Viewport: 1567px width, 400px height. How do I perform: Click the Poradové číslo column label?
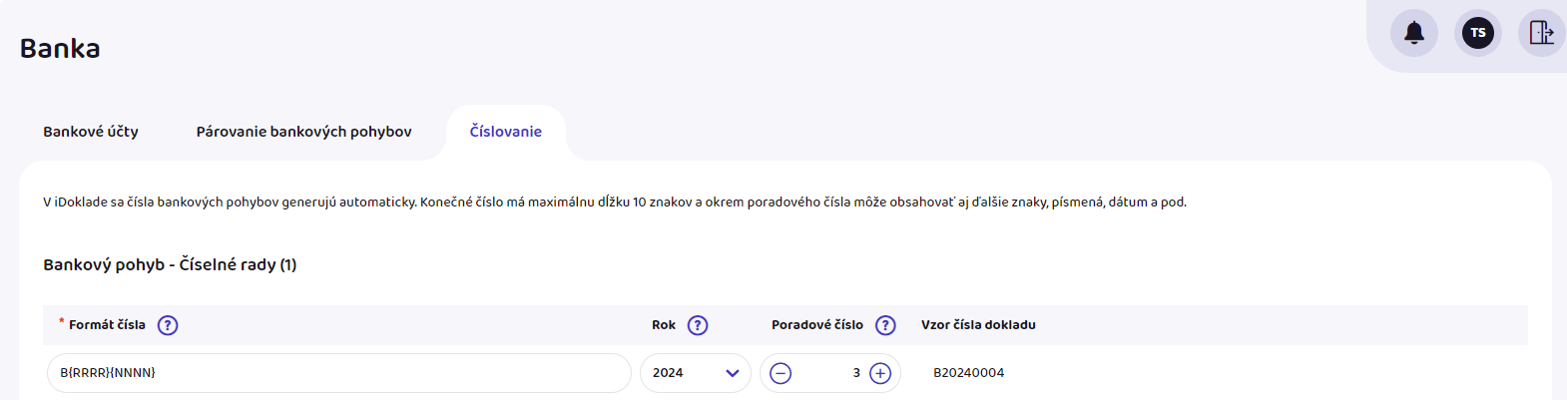[x=816, y=325]
